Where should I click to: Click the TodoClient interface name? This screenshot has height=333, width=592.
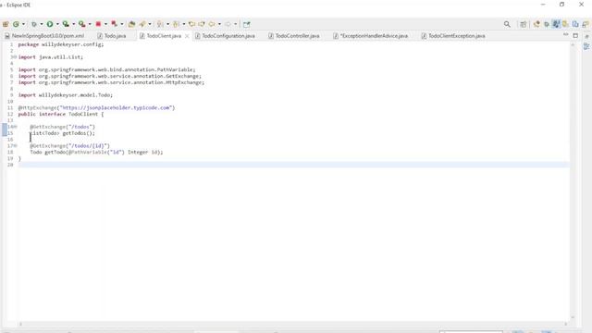click(83, 114)
